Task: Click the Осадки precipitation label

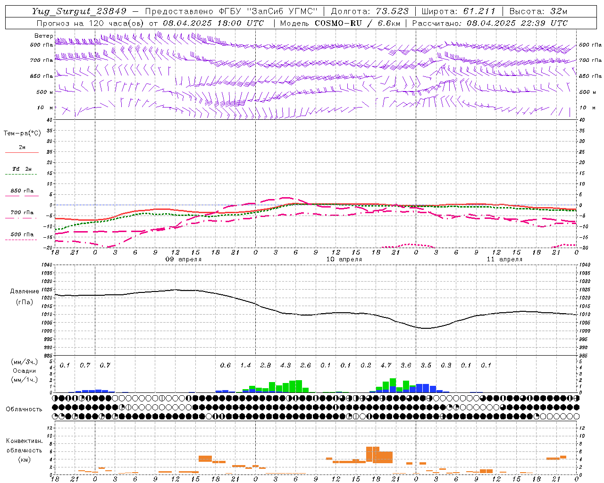Action: [x=25, y=371]
